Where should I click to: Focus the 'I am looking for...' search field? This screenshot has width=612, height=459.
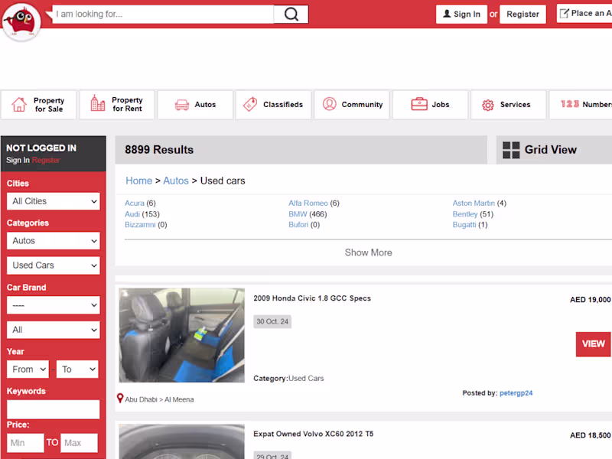pyautogui.click(x=163, y=14)
